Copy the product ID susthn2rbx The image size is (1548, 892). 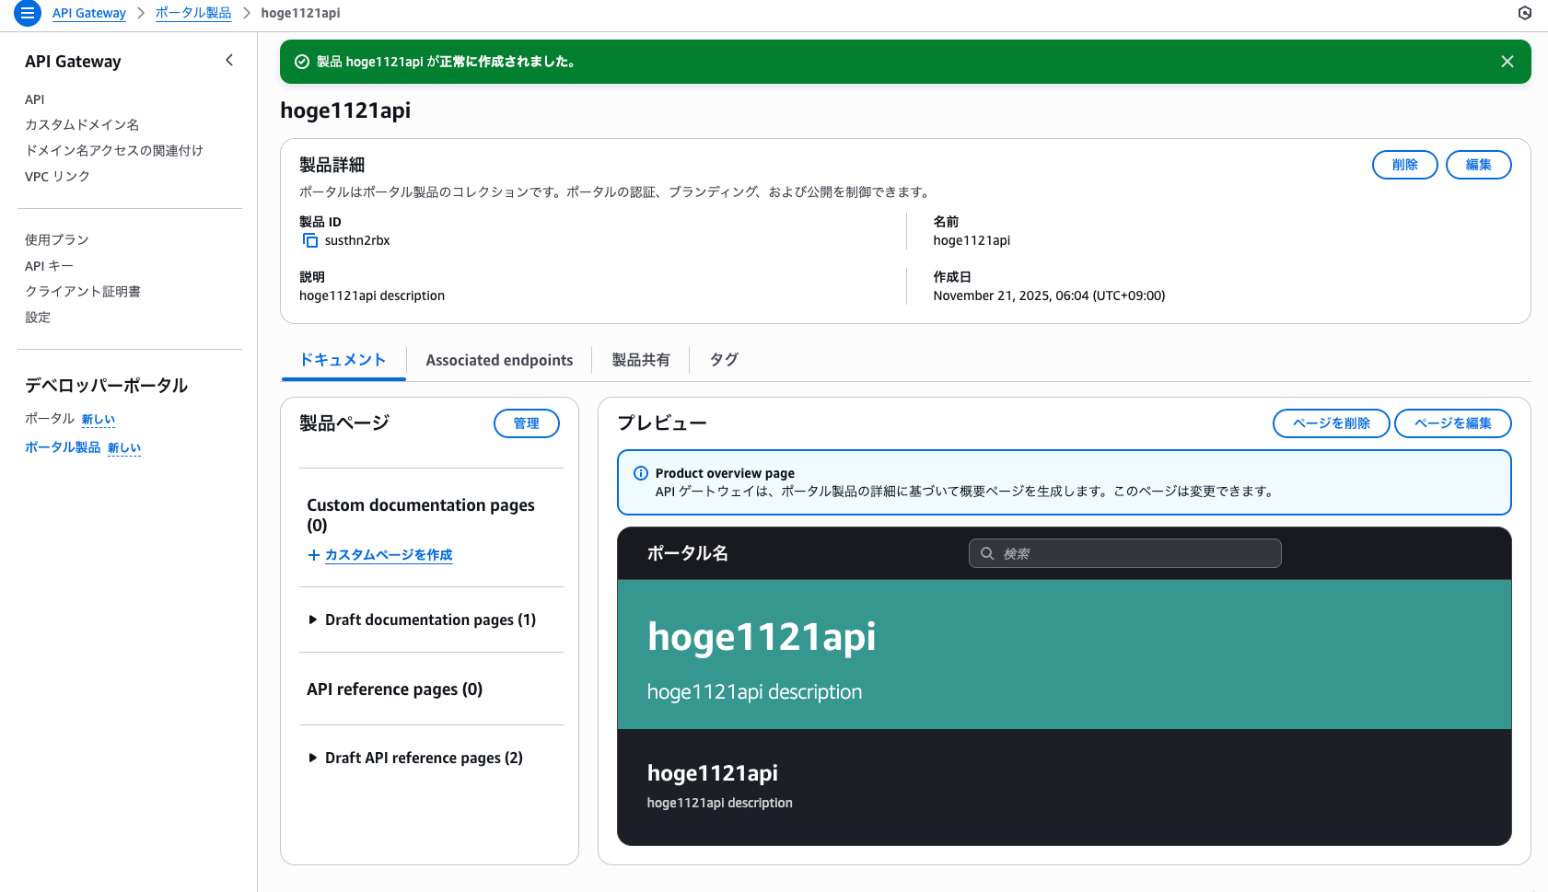coord(310,240)
